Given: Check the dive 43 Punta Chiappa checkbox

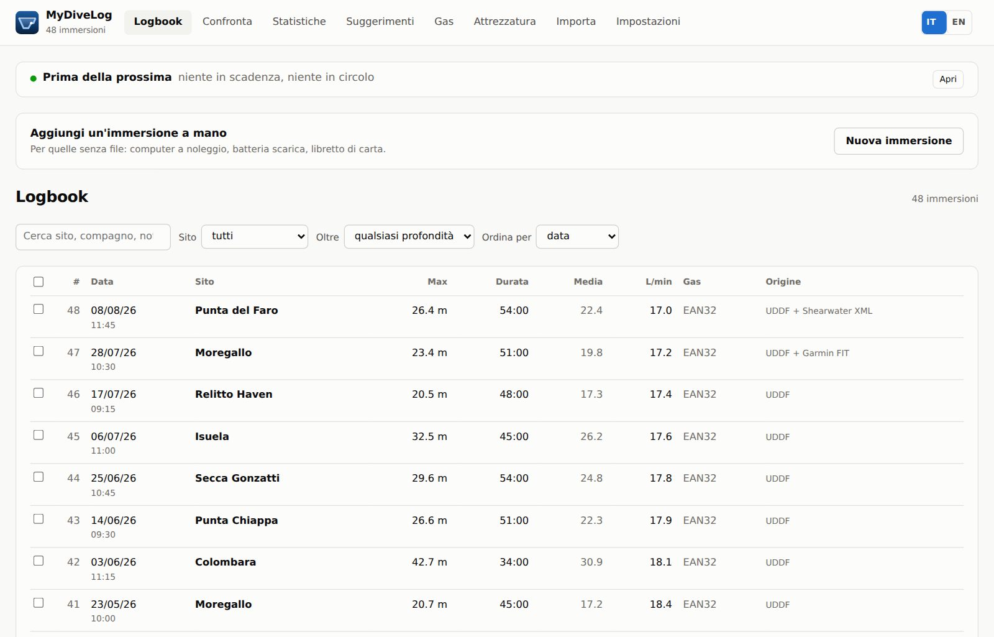Looking at the screenshot, I should (39, 520).
